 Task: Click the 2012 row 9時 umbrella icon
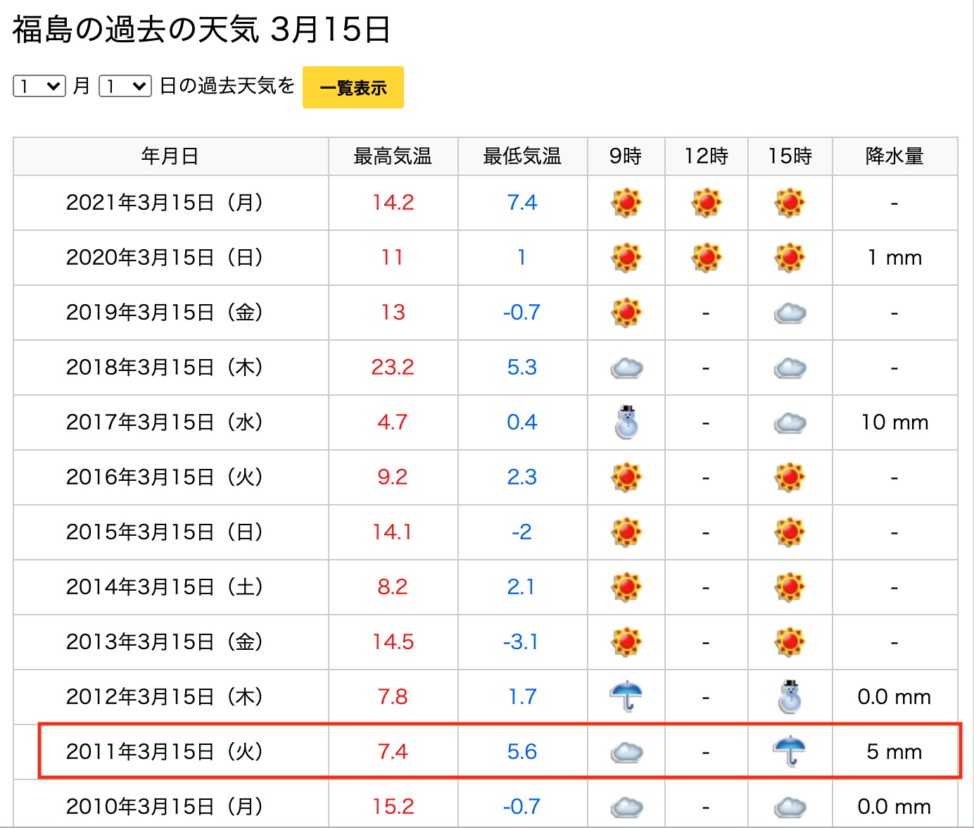tap(626, 696)
